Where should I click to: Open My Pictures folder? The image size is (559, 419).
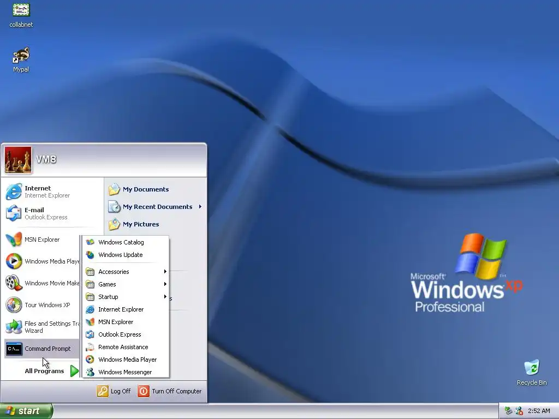156,224
